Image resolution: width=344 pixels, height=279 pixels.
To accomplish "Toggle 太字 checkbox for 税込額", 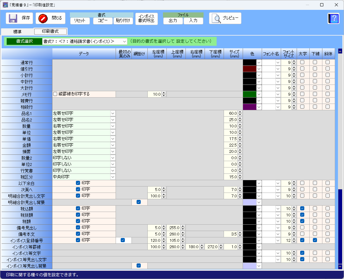I will pyautogui.click(x=302, y=208).
